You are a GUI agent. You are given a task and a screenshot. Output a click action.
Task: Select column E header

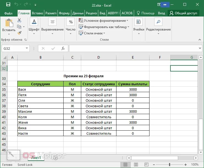(133, 57)
